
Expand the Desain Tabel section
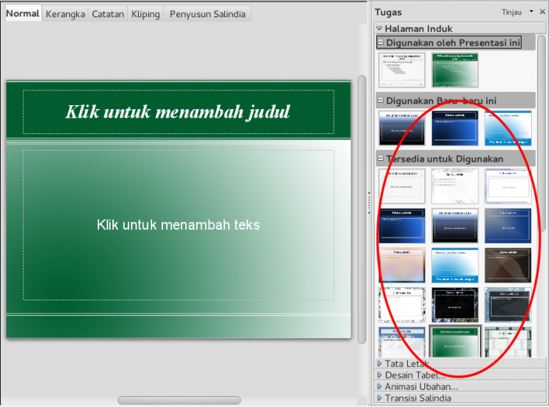point(379,375)
